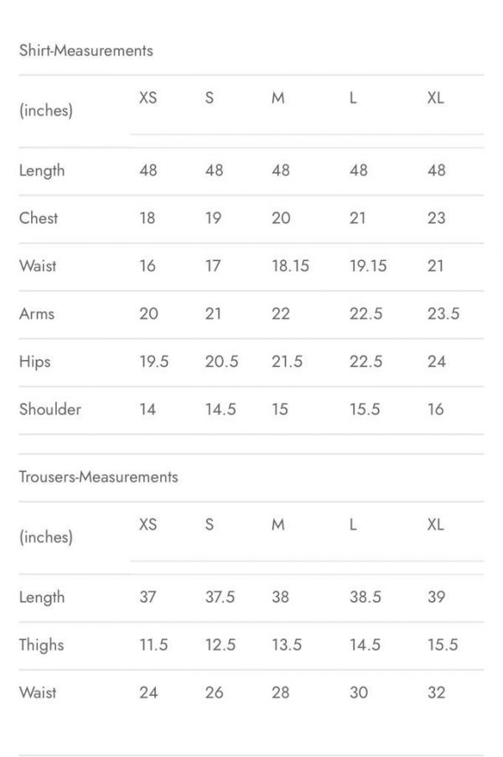Click the Thighs row label
The image size is (503, 757).
pos(41,645)
